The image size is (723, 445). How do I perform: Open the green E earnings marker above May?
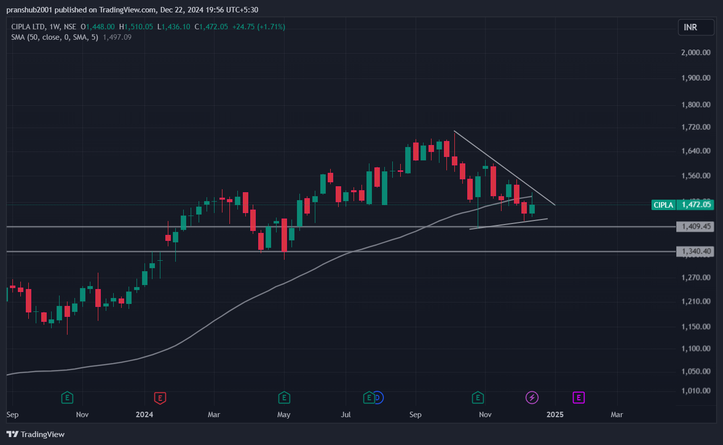[x=284, y=397]
